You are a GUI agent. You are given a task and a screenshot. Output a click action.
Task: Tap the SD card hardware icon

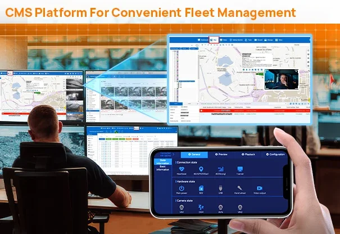click(x=201, y=188)
